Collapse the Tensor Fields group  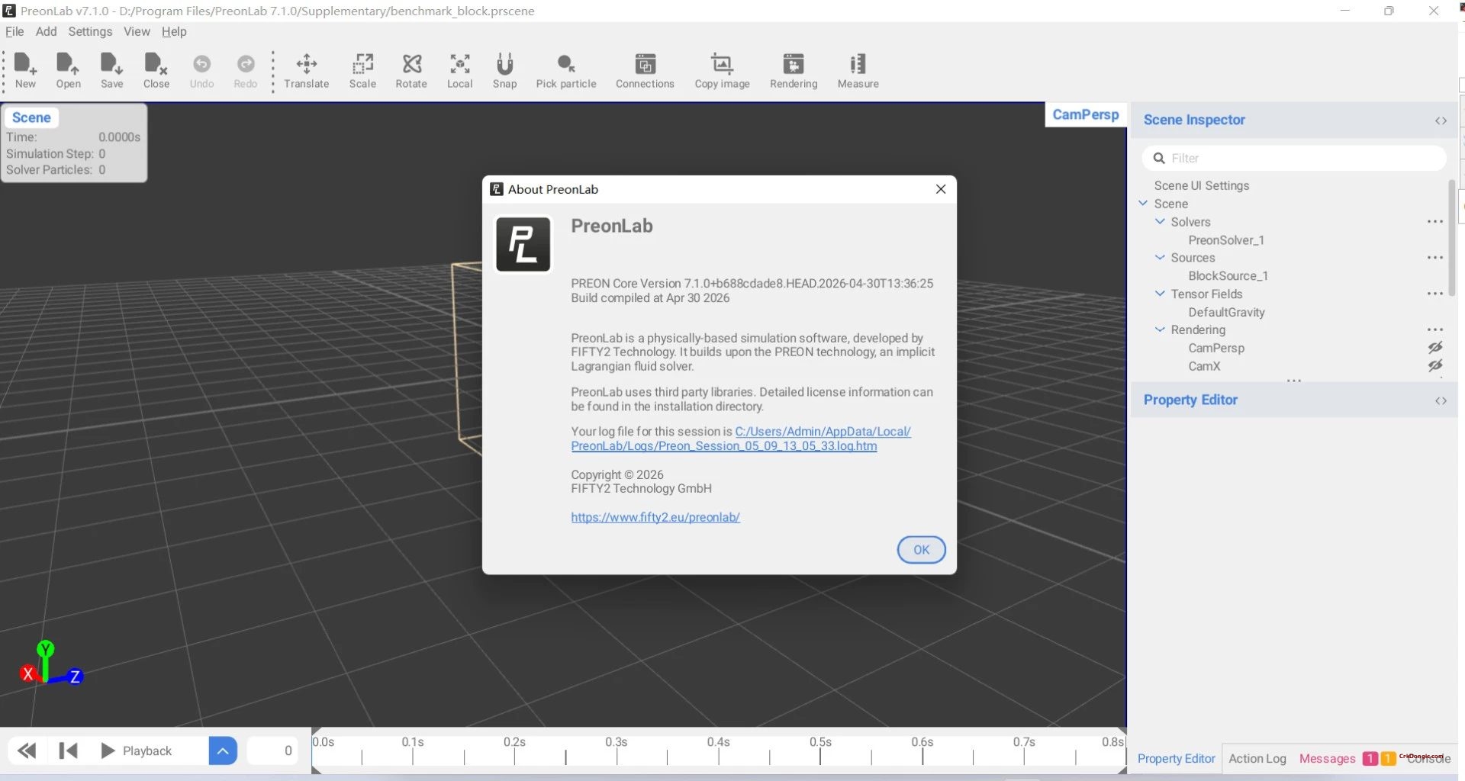tap(1160, 294)
